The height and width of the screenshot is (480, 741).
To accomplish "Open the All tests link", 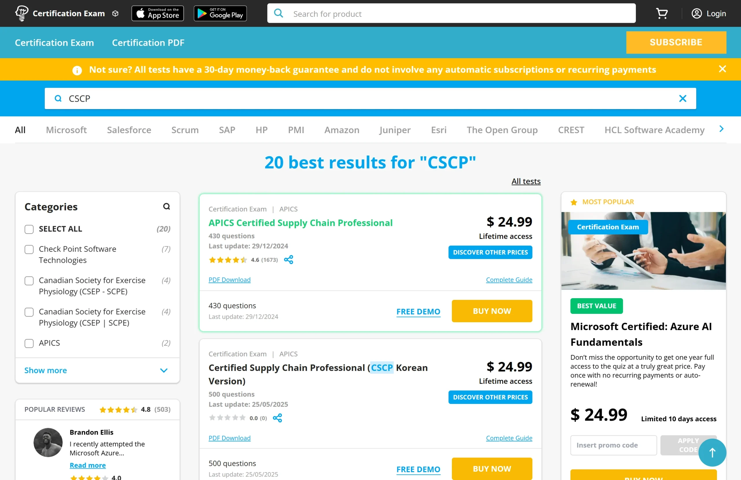I will pos(526,181).
